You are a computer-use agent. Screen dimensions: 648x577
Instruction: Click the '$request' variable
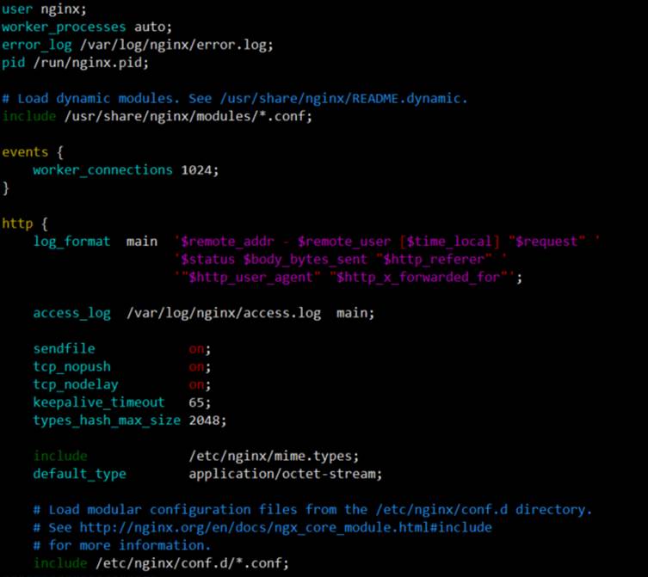point(546,242)
